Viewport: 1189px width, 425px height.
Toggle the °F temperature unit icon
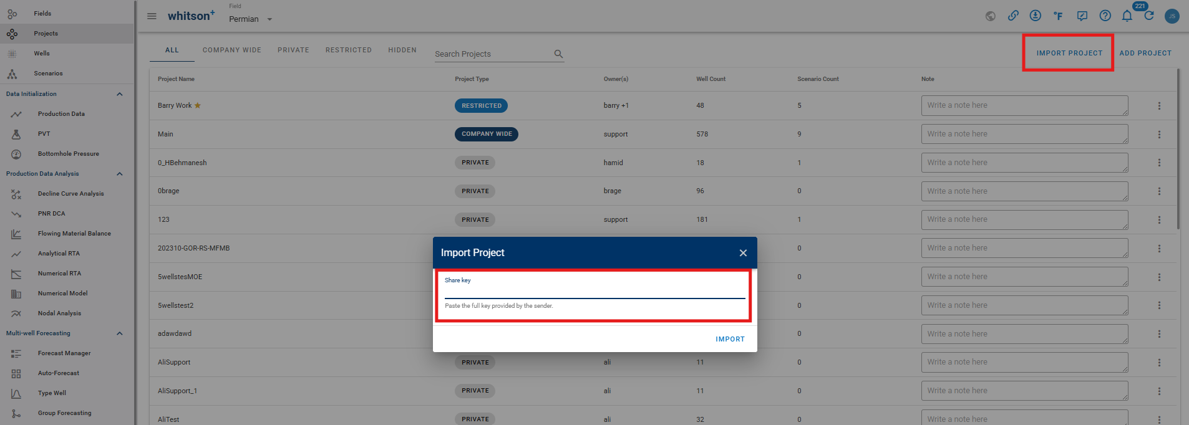coord(1058,16)
